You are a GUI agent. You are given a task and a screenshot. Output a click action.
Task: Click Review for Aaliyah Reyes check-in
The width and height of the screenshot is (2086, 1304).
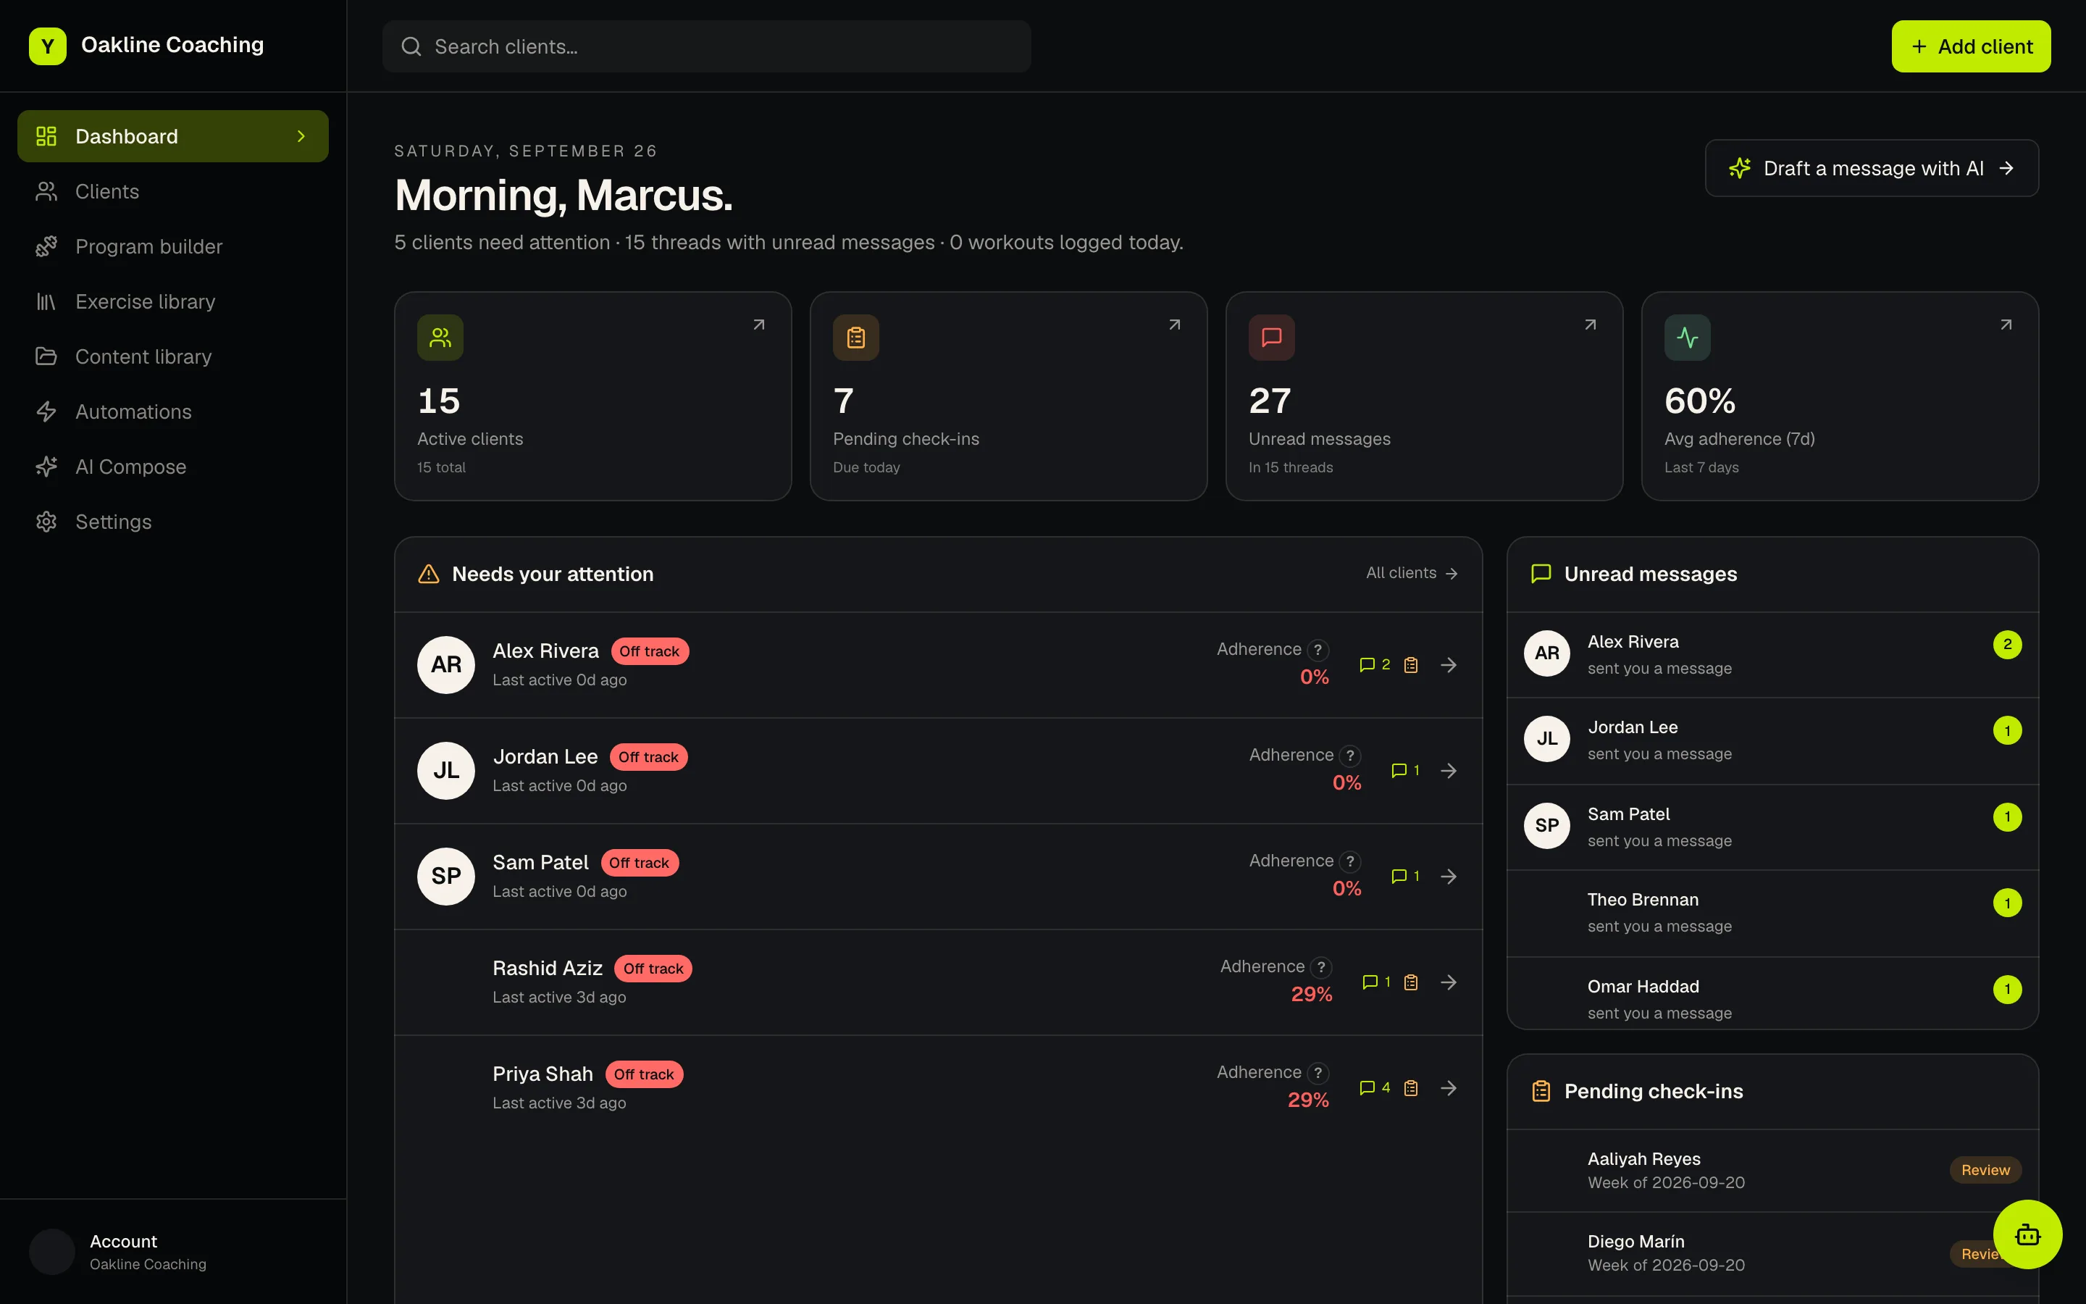pyautogui.click(x=1985, y=1169)
